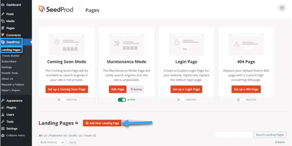Click the greyed Apply button
292x146 pixels.
pyautogui.click(x=72, y=142)
